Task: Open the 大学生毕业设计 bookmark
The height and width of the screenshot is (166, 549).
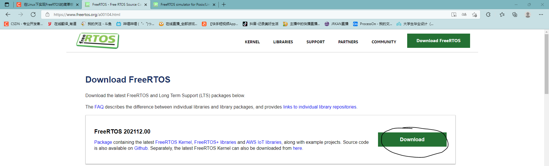Action: [x=415, y=24]
